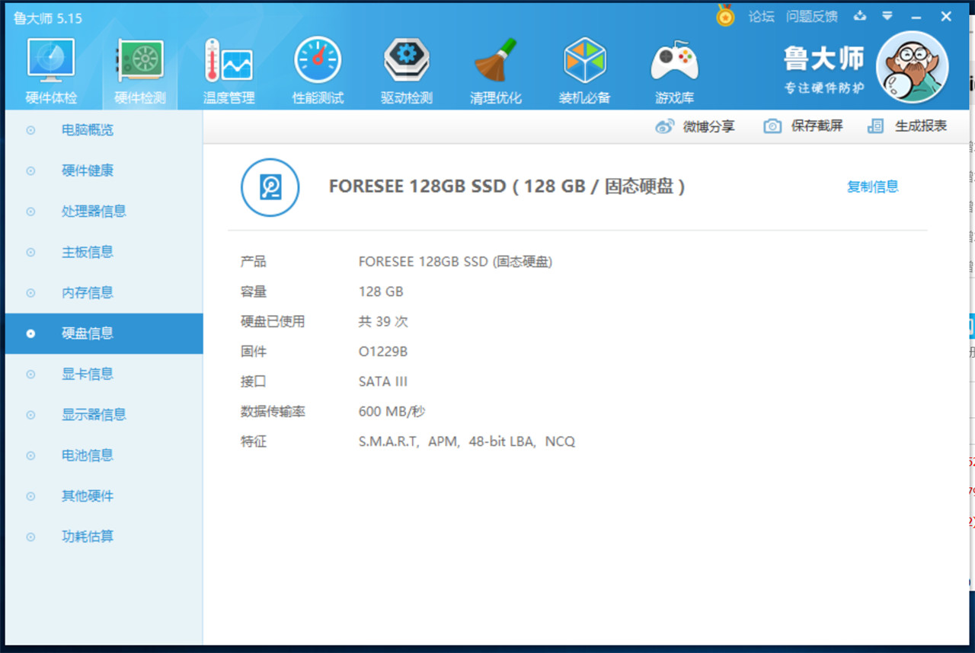Click the transfer rate 600 MB/秒
The height and width of the screenshot is (653, 975).
[392, 412]
